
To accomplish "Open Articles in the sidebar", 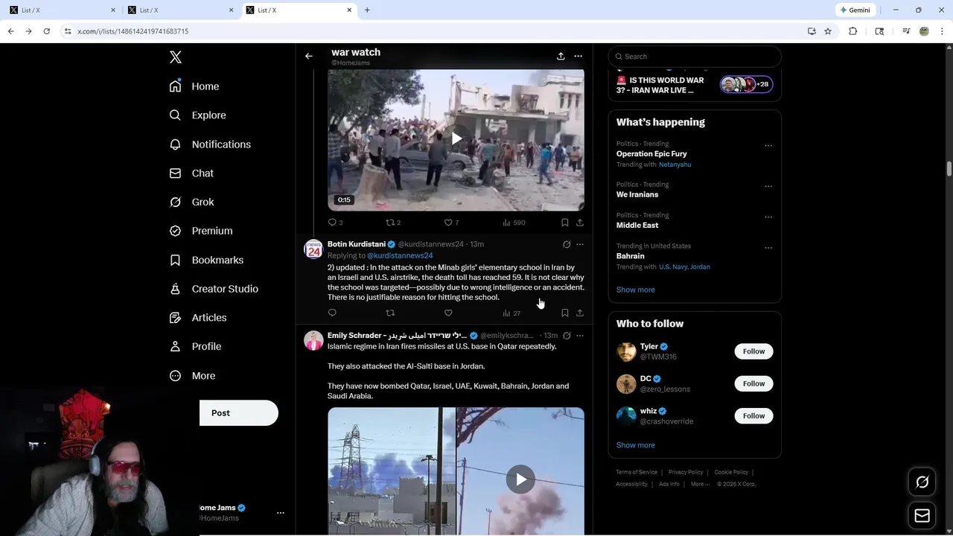I will point(198,318).
